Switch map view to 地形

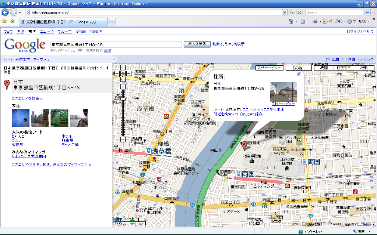(364, 68)
